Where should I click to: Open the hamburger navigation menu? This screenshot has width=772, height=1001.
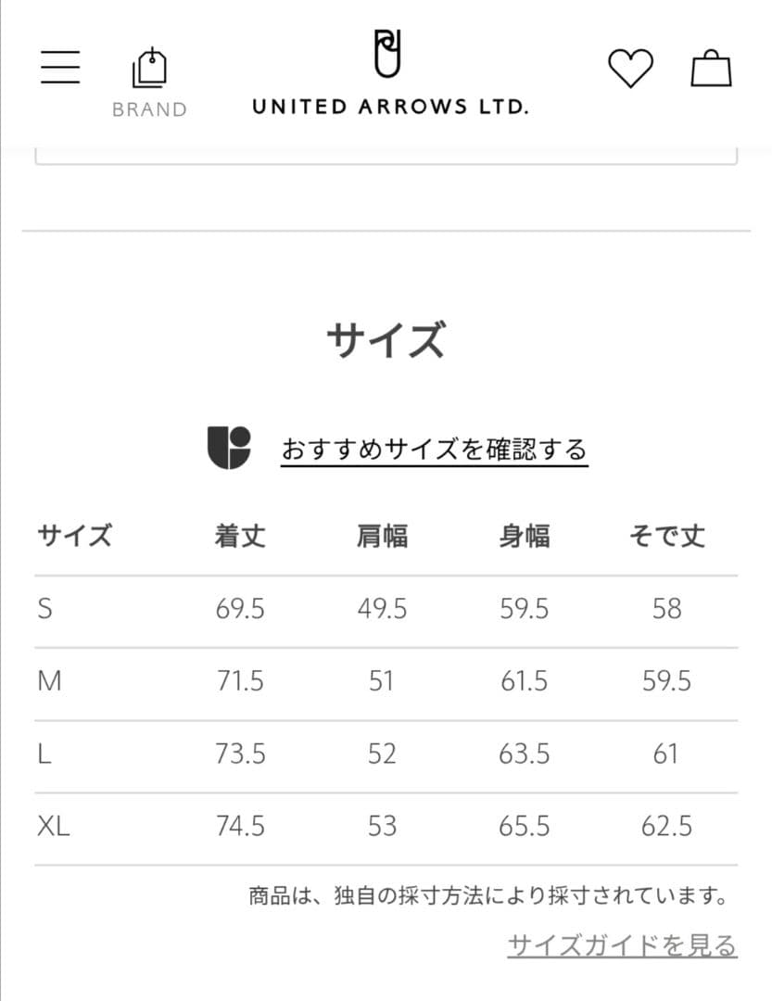point(60,68)
